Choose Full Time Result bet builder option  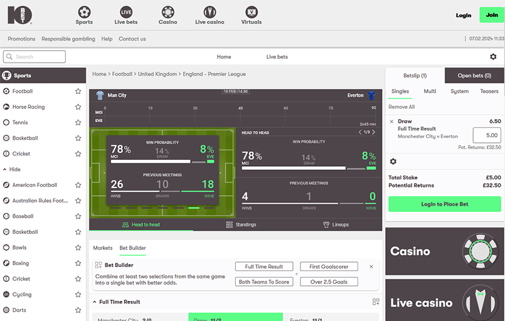(x=264, y=266)
